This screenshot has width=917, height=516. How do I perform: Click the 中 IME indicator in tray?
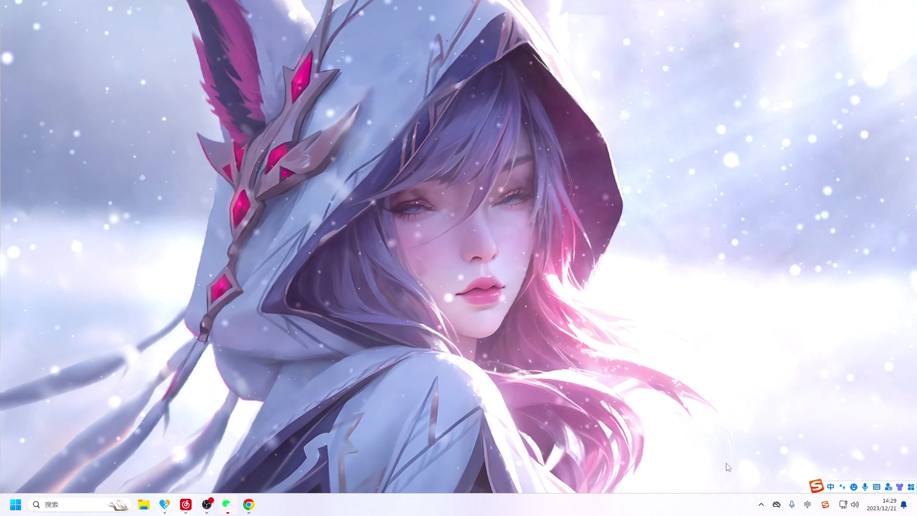click(808, 505)
